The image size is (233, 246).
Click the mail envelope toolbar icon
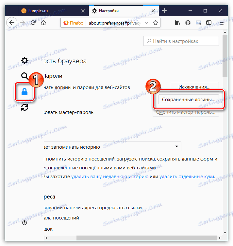point(198,23)
